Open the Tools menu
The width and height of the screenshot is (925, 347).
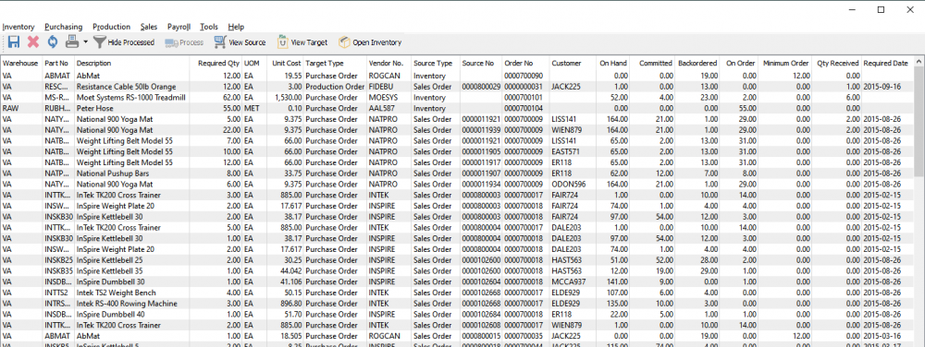[209, 27]
